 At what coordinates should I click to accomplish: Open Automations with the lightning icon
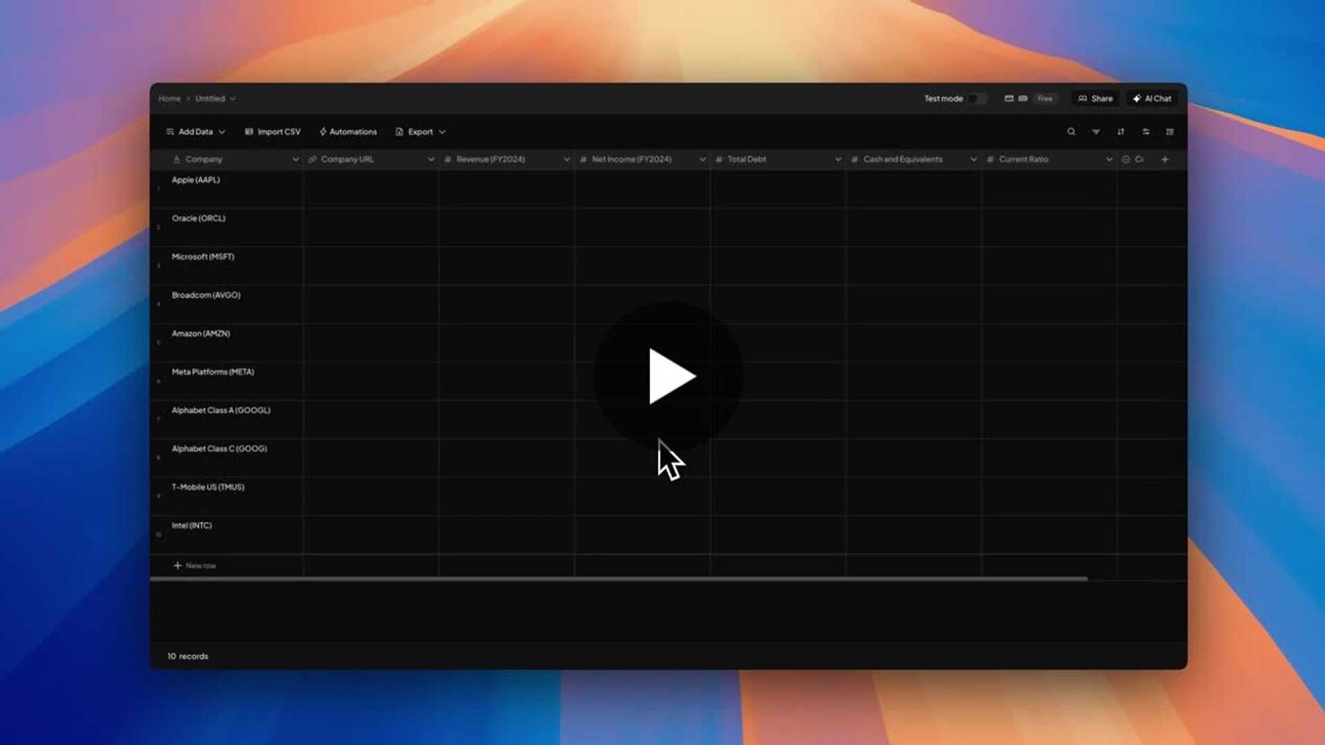tap(348, 131)
